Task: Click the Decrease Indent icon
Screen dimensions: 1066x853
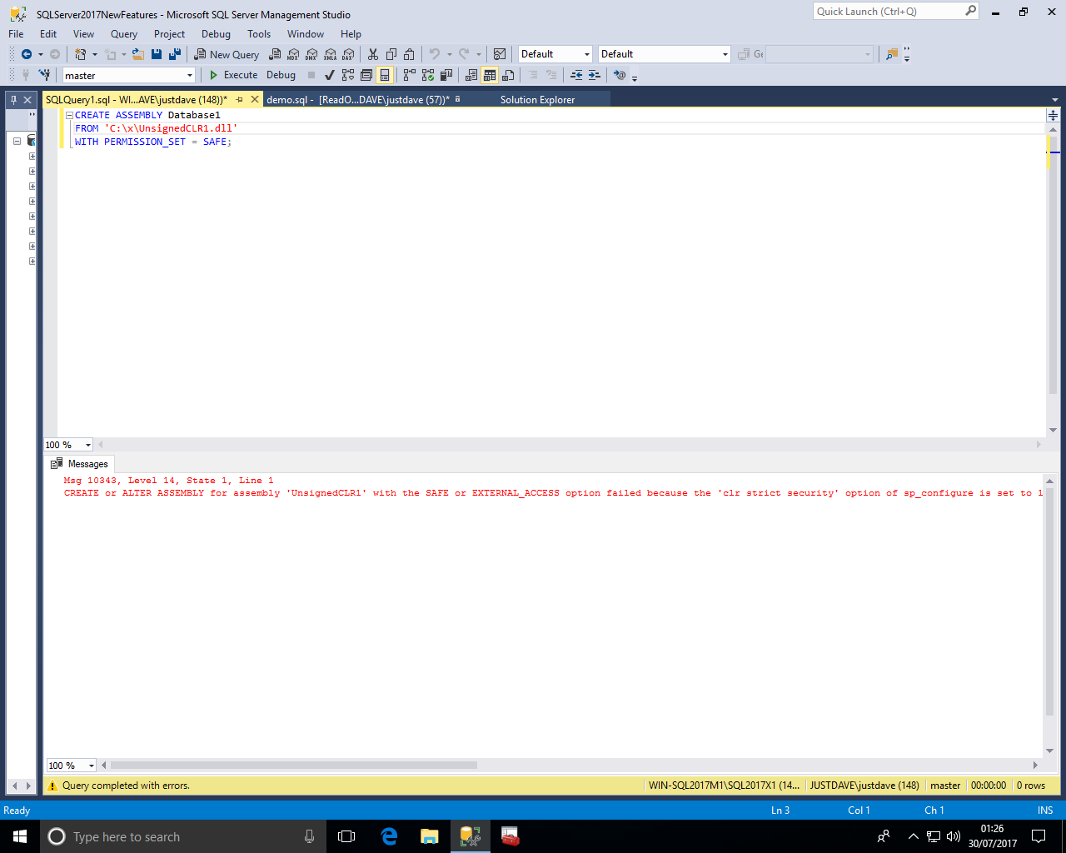Action: pos(576,75)
